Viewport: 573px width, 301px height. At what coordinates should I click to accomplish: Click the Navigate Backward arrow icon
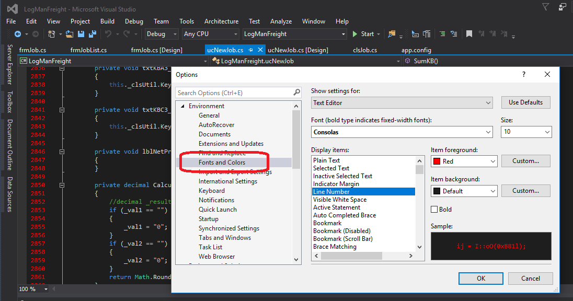click(x=17, y=34)
